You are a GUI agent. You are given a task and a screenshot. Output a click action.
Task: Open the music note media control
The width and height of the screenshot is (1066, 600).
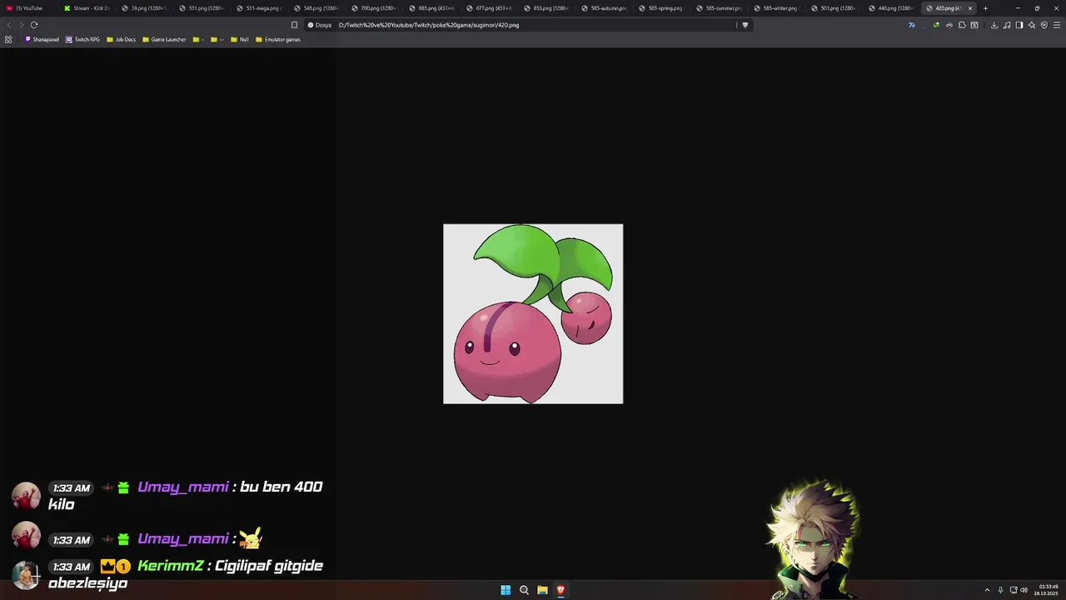click(1007, 25)
